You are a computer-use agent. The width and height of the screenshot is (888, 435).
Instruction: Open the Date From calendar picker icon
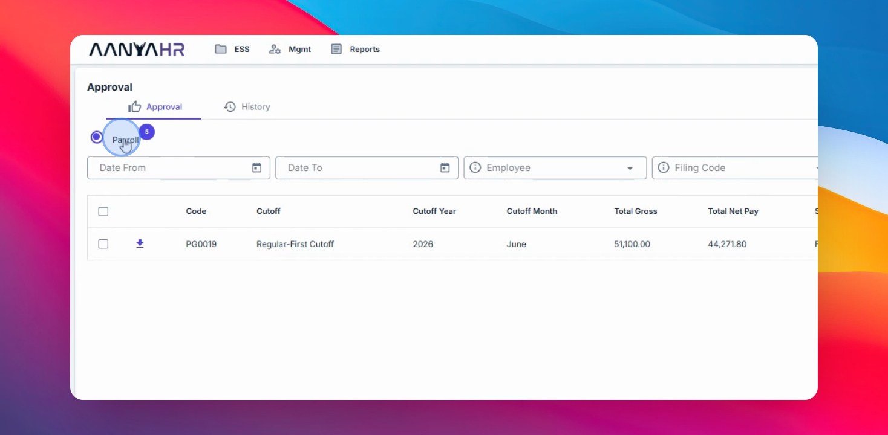point(256,168)
